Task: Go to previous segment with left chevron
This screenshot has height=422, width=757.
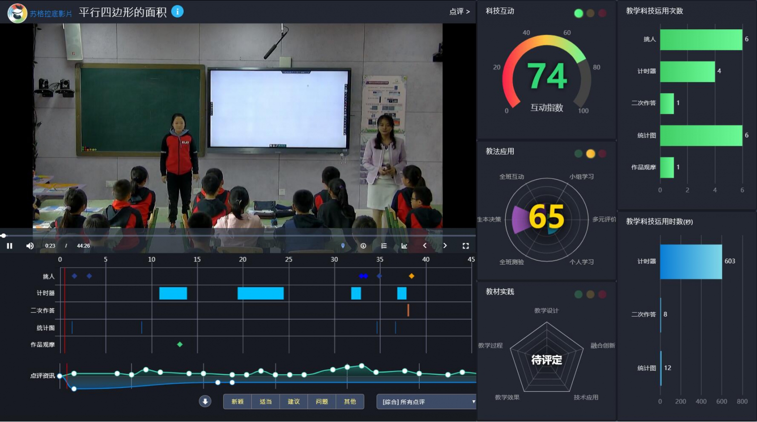Action: tap(425, 246)
